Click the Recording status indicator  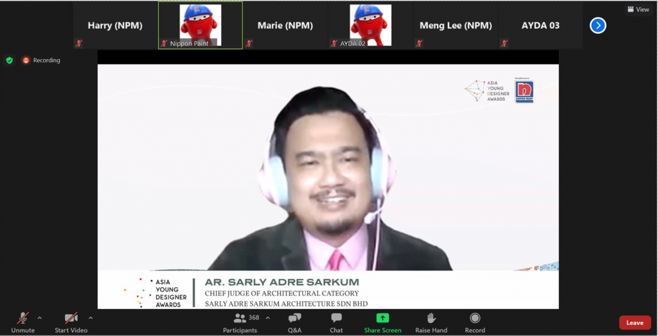pos(42,60)
